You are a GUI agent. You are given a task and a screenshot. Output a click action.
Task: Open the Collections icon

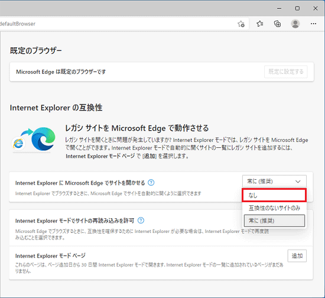(x=277, y=24)
